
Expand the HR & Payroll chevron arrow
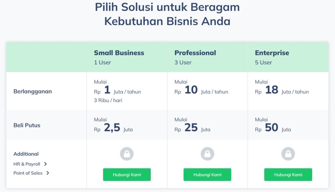[45, 164]
